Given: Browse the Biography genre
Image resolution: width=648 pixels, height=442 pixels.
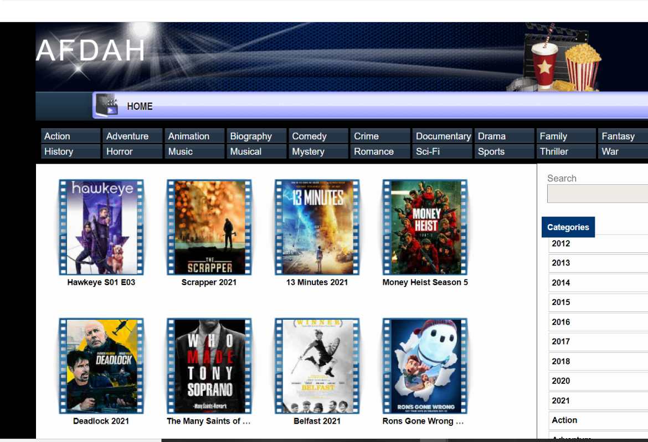Looking at the screenshot, I should (x=256, y=136).
